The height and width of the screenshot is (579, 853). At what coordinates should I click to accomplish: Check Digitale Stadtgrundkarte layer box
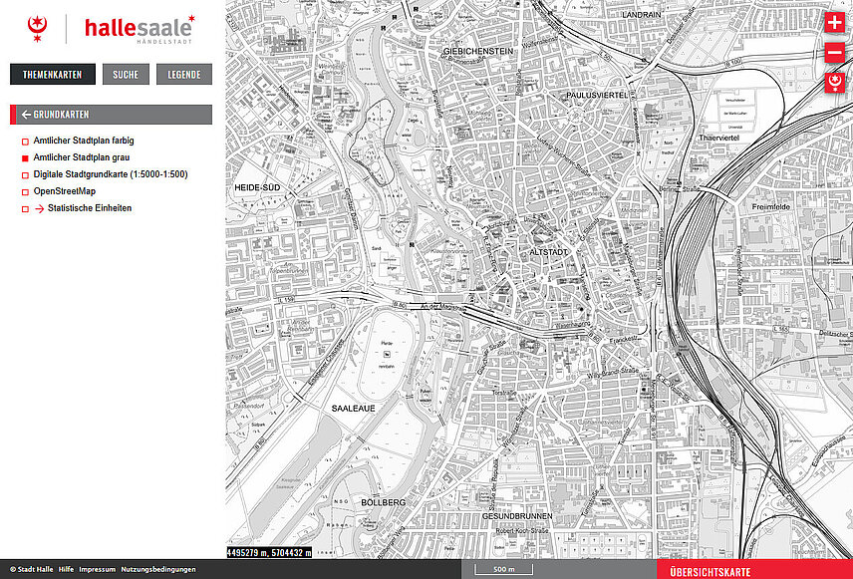pos(26,175)
